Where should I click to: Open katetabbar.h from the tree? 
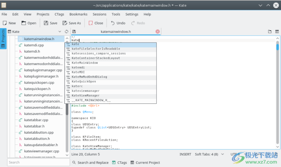pyautogui.click(x=34, y=126)
